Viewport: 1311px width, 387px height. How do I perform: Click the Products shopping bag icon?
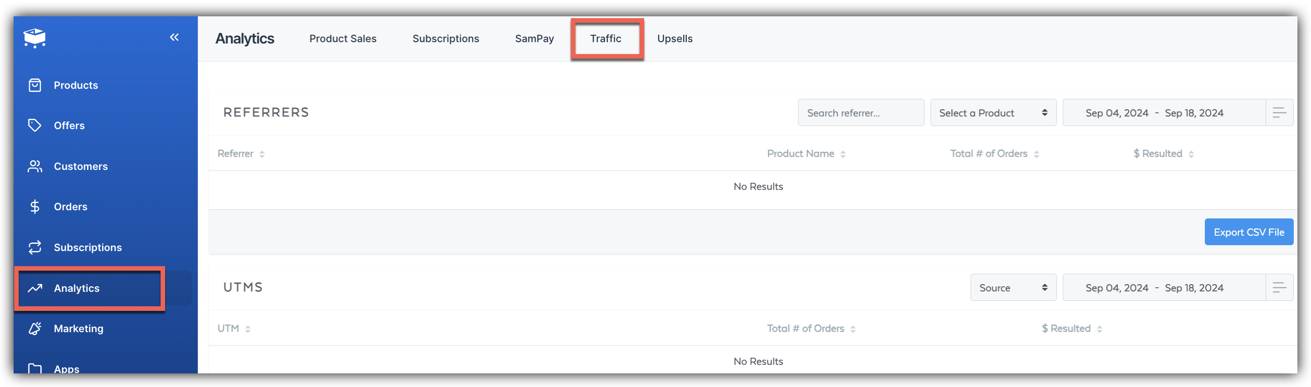point(34,85)
